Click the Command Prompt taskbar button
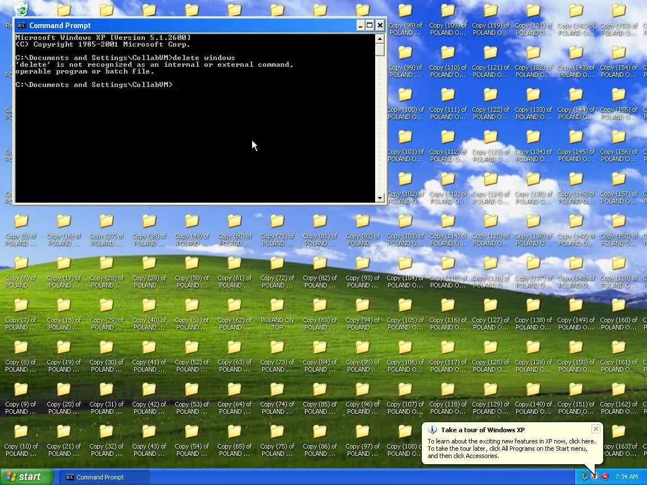This screenshot has width=647, height=485. [104, 477]
